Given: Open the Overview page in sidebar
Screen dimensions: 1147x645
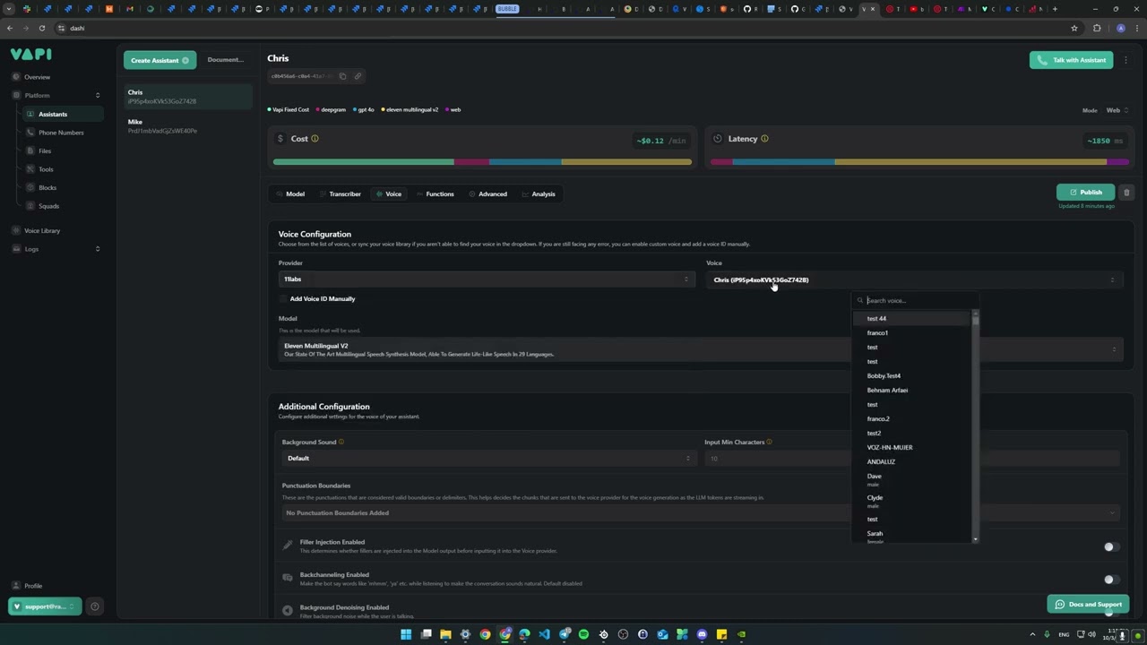Looking at the screenshot, I should point(37,77).
